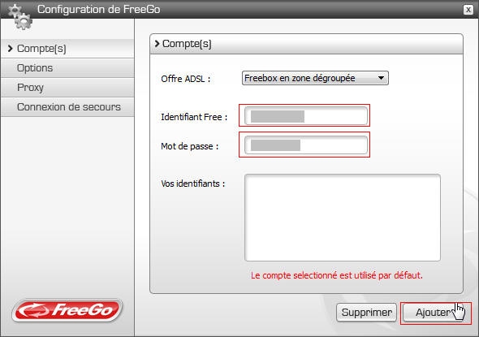This screenshot has height=337, width=479.
Task: Click the chevron next to Compte(s) in sidebar
Action: coord(10,48)
